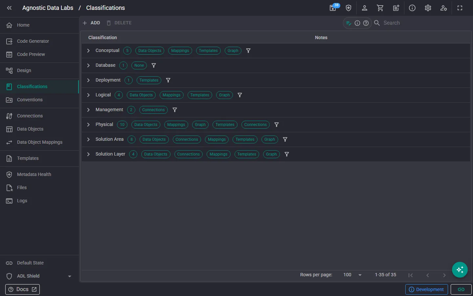The height and width of the screenshot is (296, 473).
Task: Click the filter icon in Management row
Action: pos(175,110)
